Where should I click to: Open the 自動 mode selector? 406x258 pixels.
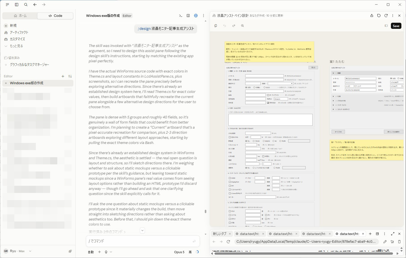tap(91, 252)
